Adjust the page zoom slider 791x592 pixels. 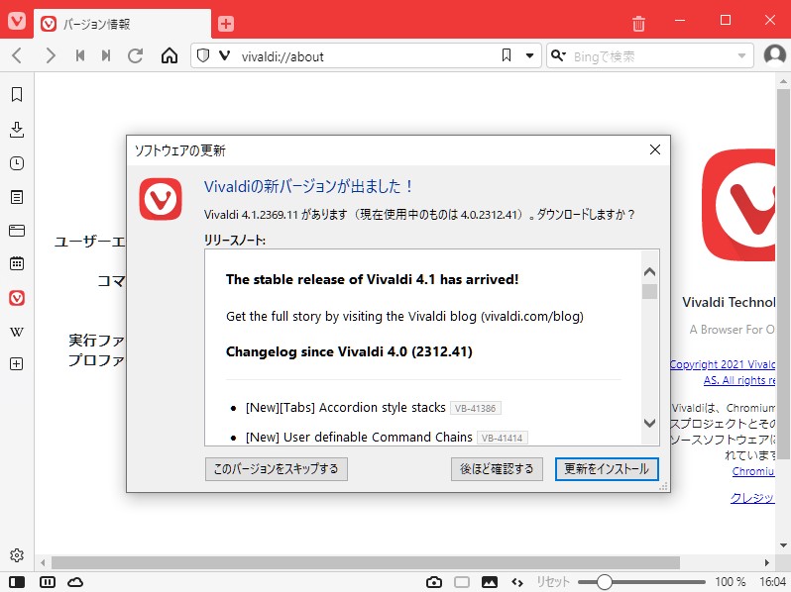click(x=641, y=582)
